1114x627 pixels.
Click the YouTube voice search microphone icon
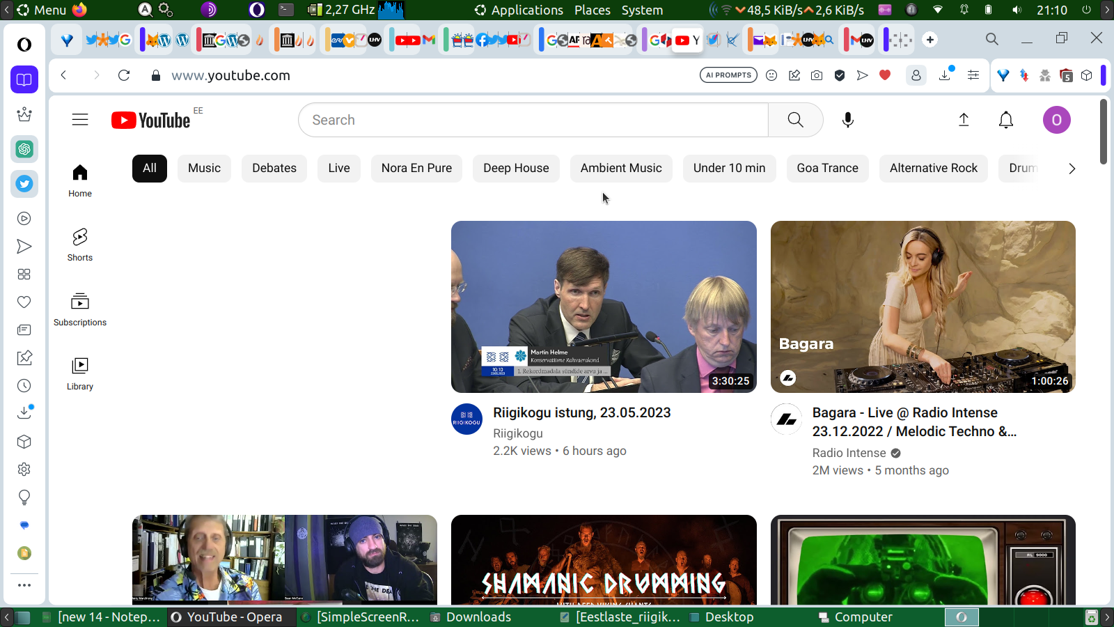tap(847, 120)
